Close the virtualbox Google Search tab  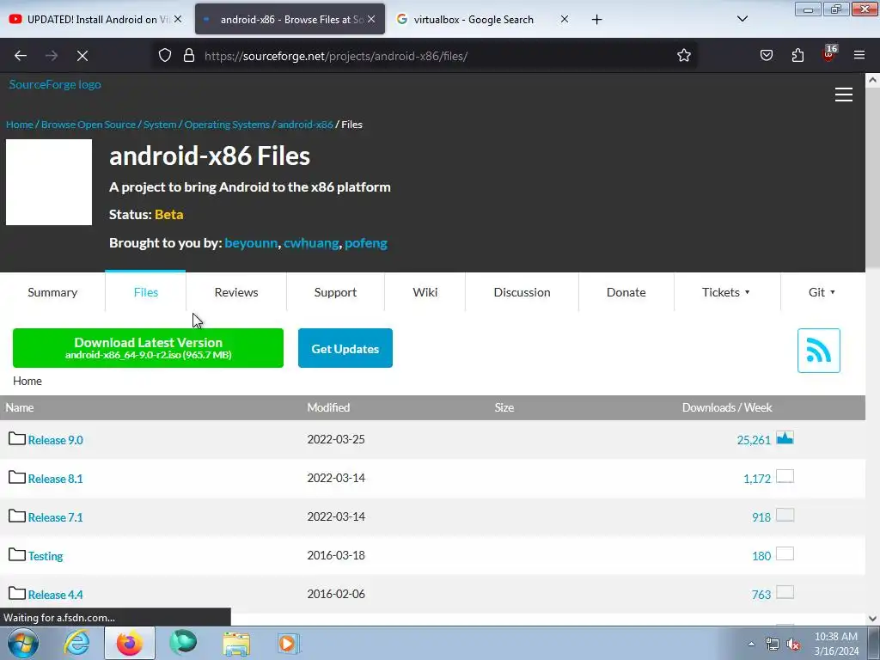click(x=565, y=19)
